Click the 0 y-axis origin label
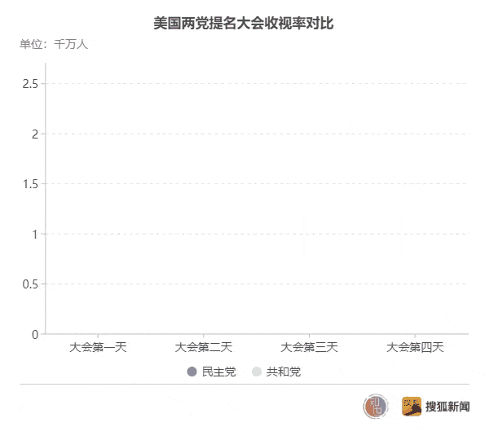This screenshot has height=431, width=489. [x=35, y=335]
